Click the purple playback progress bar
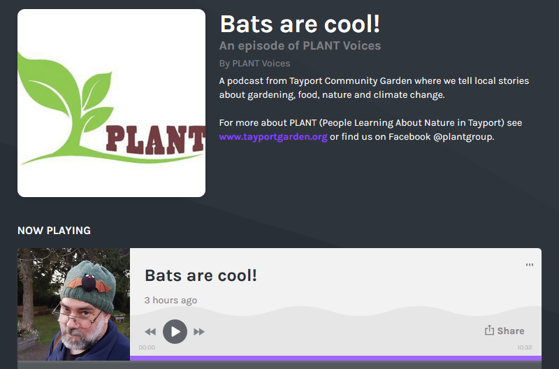The height and width of the screenshot is (369, 559). [x=335, y=358]
